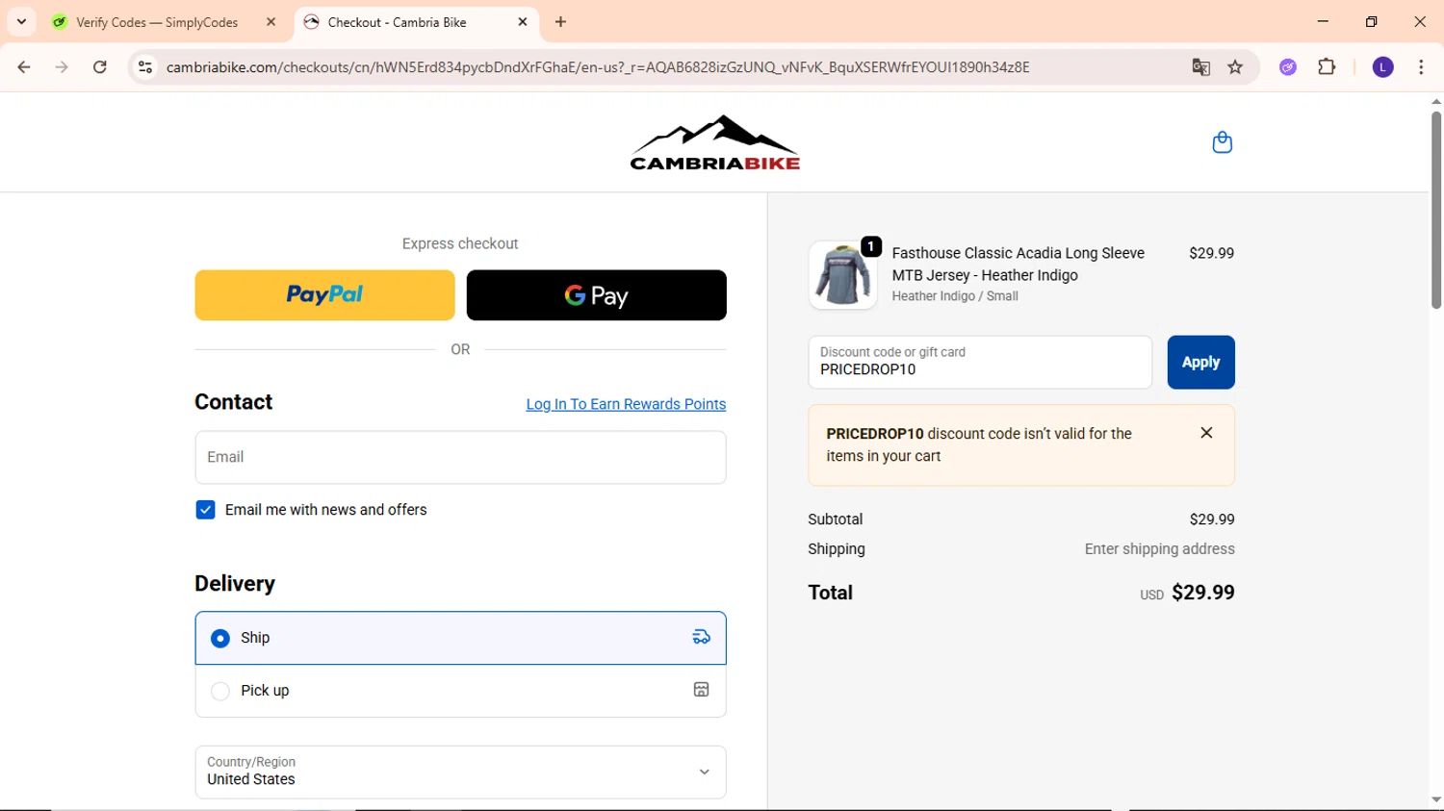
Task: Select the Pick up radio button
Action: click(x=220, y=691)
